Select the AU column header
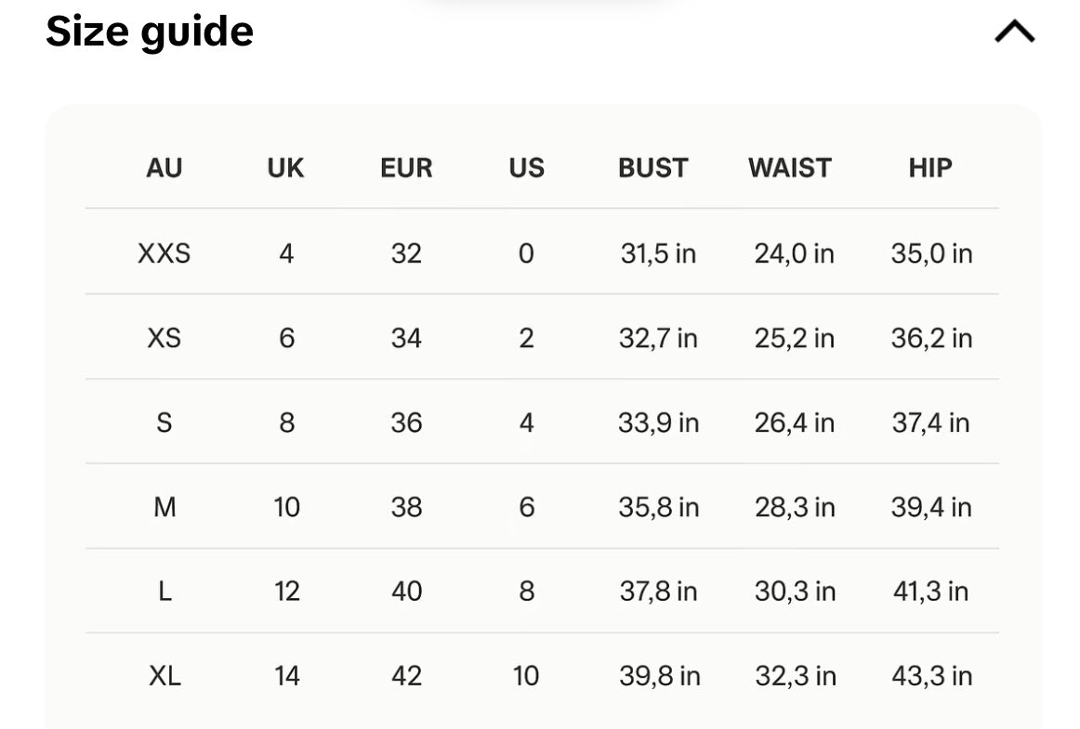The width and height of the screenshot is (1080, 729). click(x=164, y=168)
